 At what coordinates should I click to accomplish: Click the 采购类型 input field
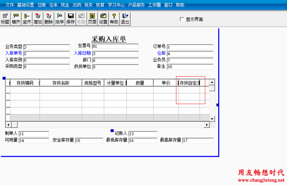coord(46,67)
